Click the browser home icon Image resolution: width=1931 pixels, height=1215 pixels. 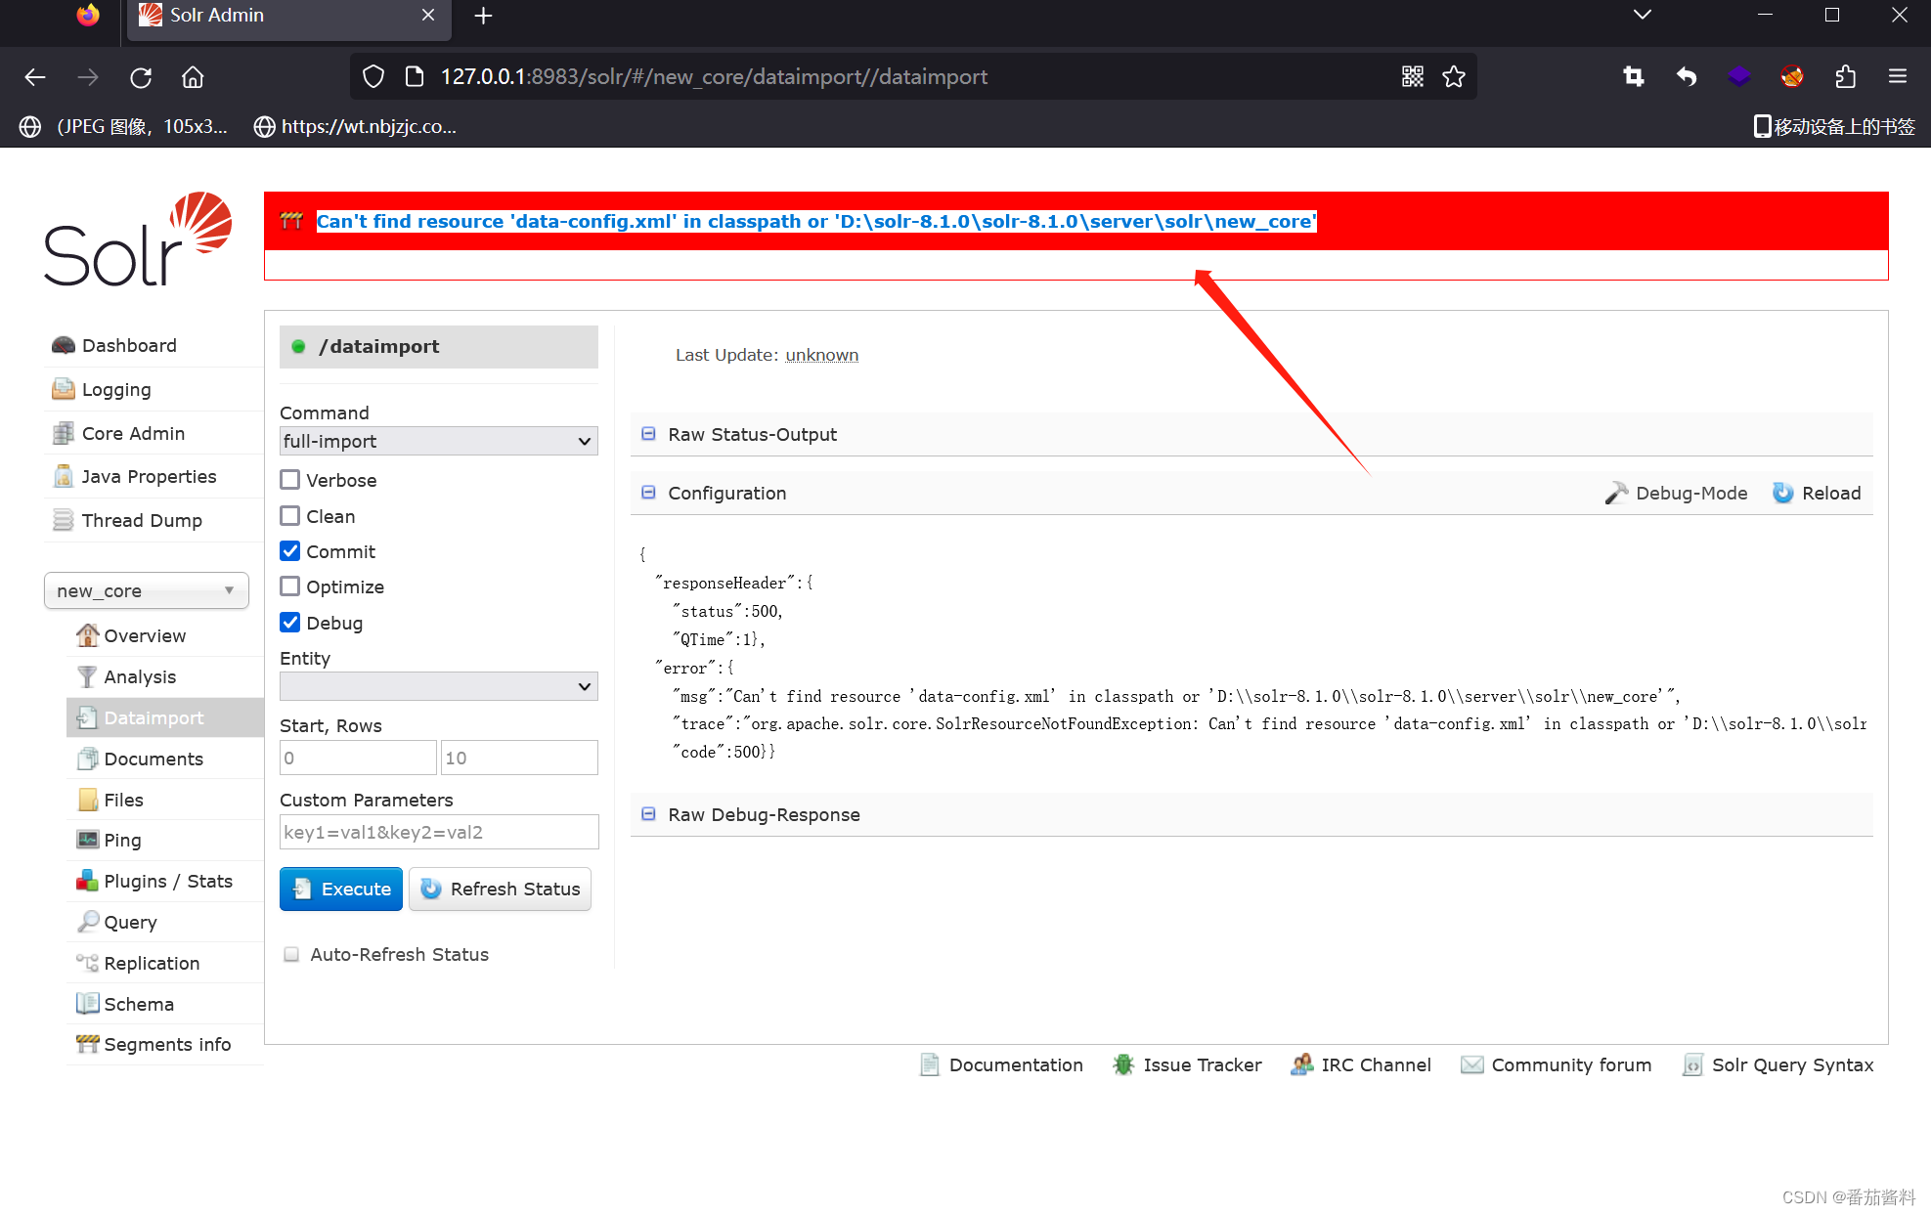[193, 76]
